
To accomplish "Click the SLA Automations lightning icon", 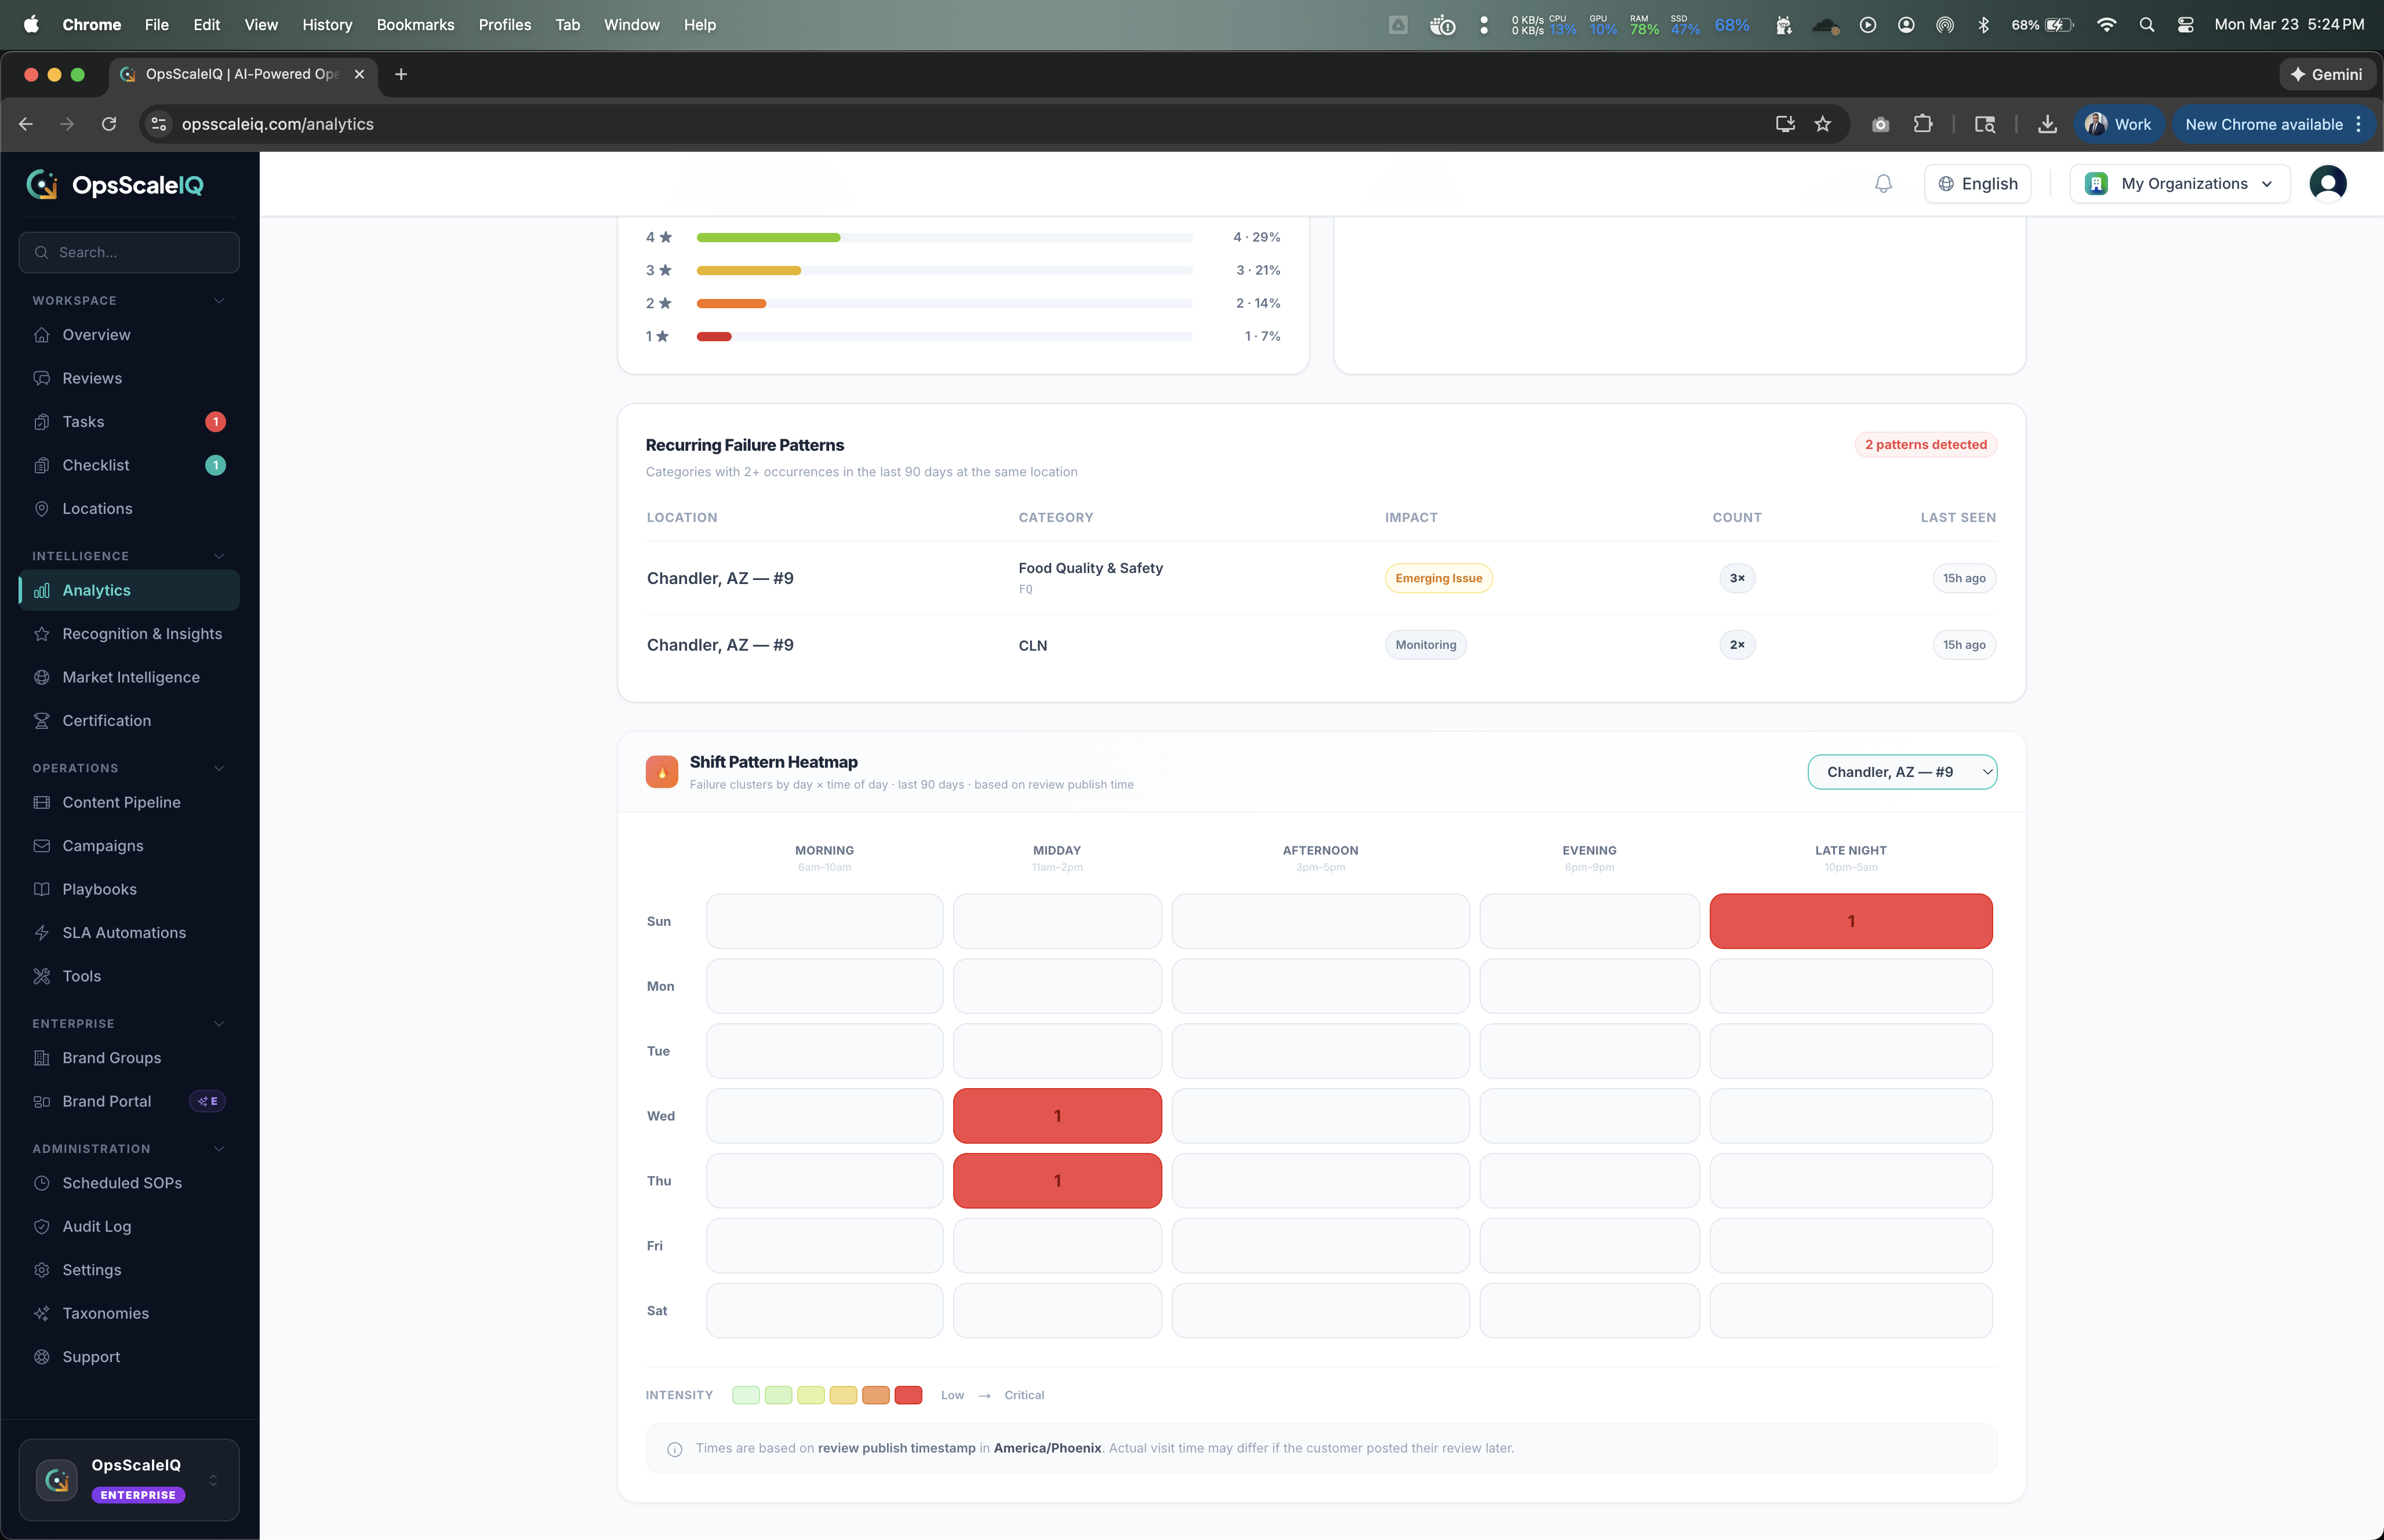I will tap(42, 933).
